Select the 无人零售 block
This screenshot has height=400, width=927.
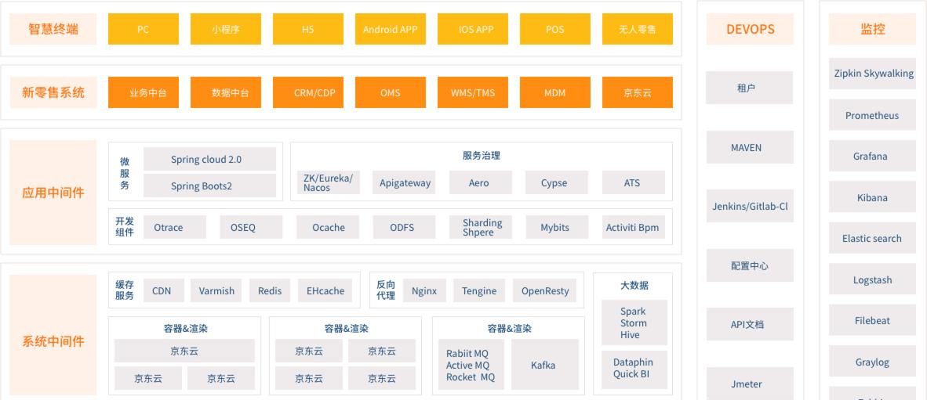click(637, 29)
